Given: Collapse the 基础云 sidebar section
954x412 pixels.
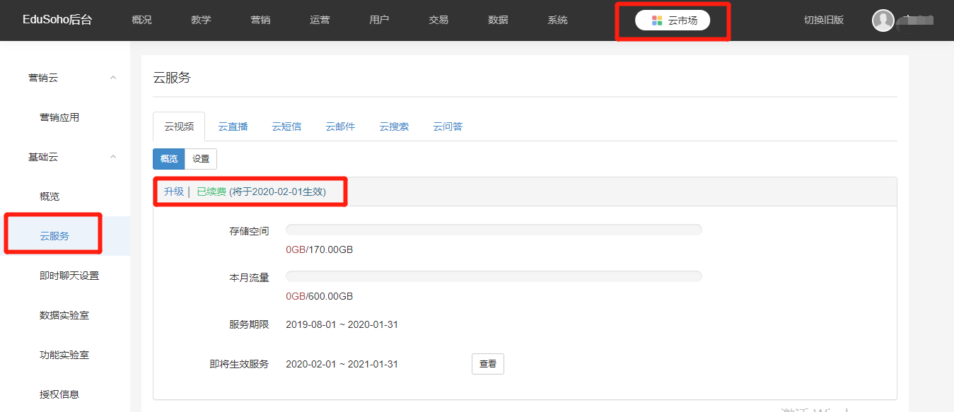Looking at the screenshot, I should click(113, 157).
